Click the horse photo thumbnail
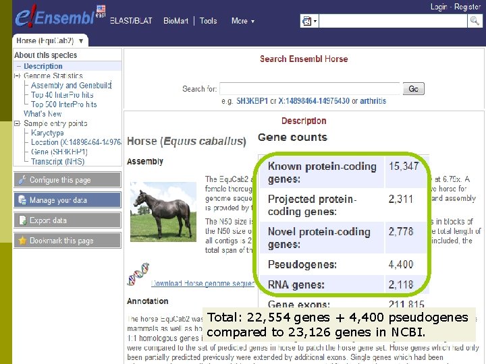The width and height of the screenshot is (486, 364). click(x=163, y=212)
